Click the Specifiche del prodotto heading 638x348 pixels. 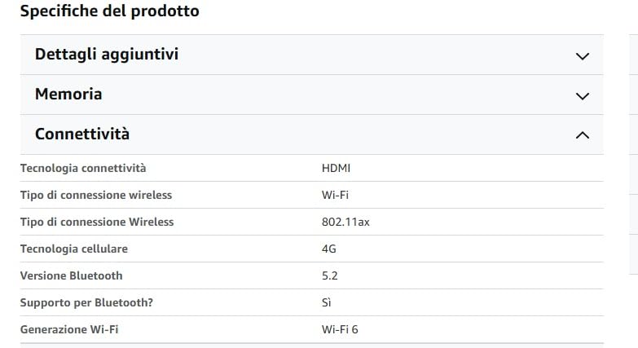[109, 11]
